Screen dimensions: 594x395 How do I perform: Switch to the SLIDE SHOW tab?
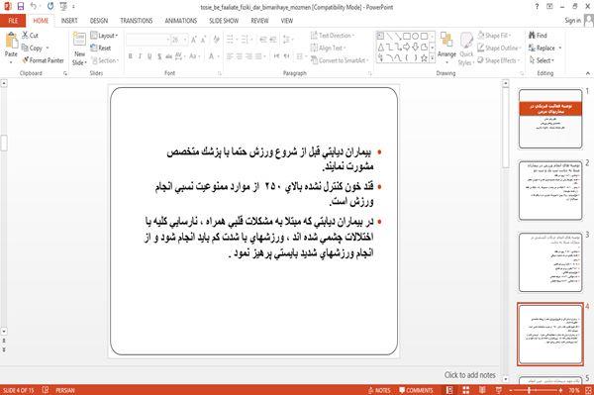pos(224,21)
